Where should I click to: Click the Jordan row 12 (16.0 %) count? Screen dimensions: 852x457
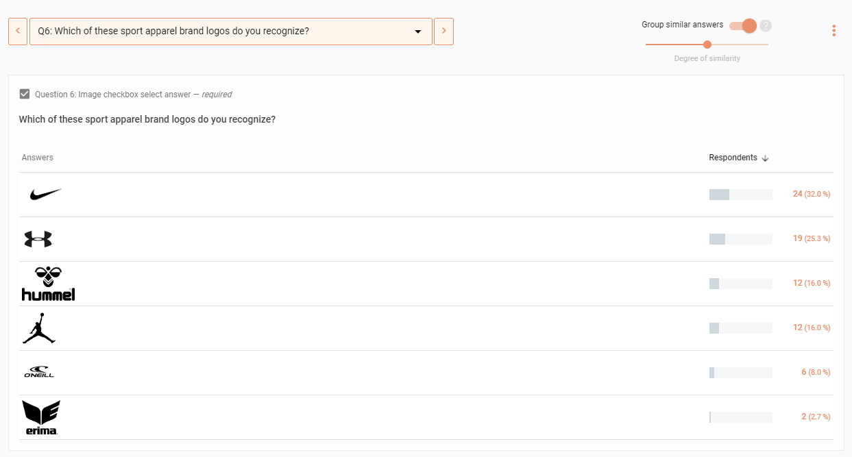(x=812, y=328)
